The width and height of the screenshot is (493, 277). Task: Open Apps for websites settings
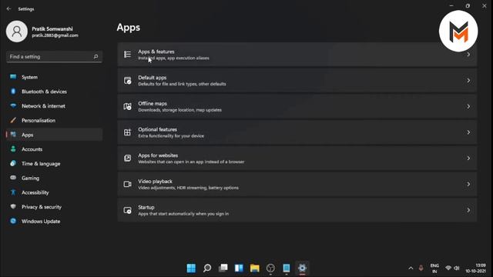point(297,159)
